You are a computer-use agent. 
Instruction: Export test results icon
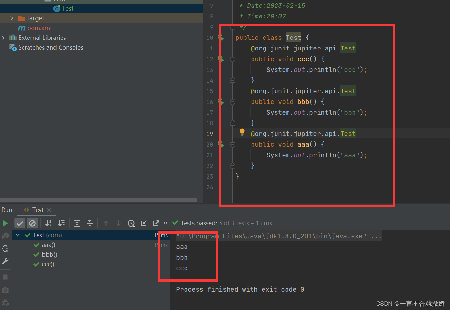(156, 223)
